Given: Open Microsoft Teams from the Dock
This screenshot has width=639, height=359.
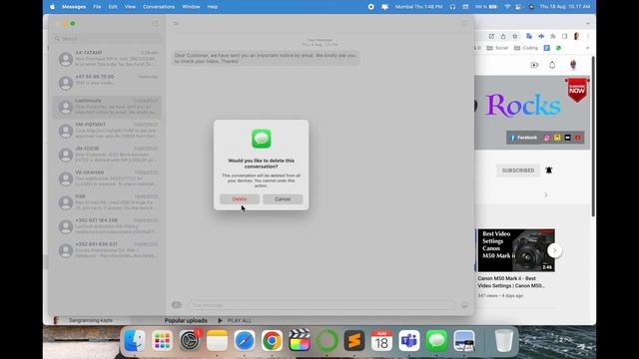Looking at the screenshot, I should pyautogui.click(x=409, y=340).
